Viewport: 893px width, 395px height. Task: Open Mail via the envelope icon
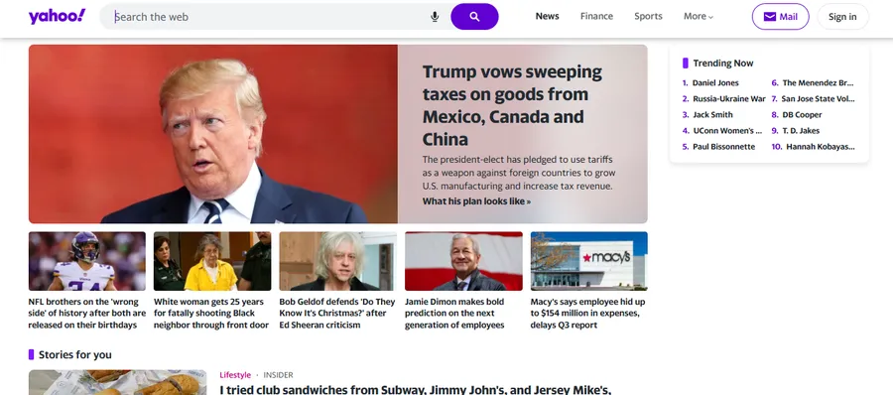780,17
